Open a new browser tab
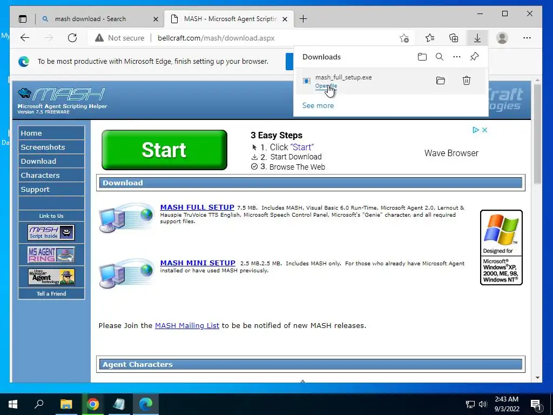The image size is (553, 415). coord(303,19)
